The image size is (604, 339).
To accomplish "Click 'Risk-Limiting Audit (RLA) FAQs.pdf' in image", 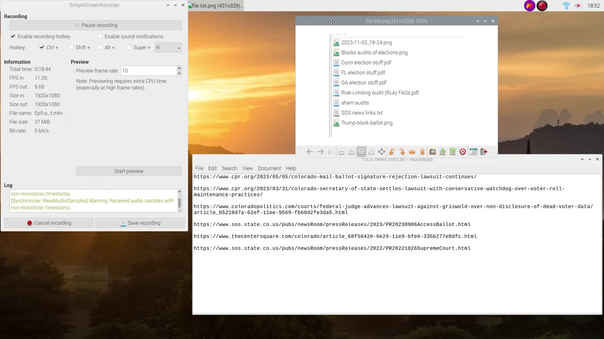I will [380, 93].
